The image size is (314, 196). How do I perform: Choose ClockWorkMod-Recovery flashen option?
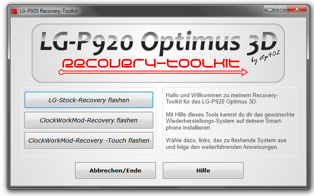(x=89, y=120)
